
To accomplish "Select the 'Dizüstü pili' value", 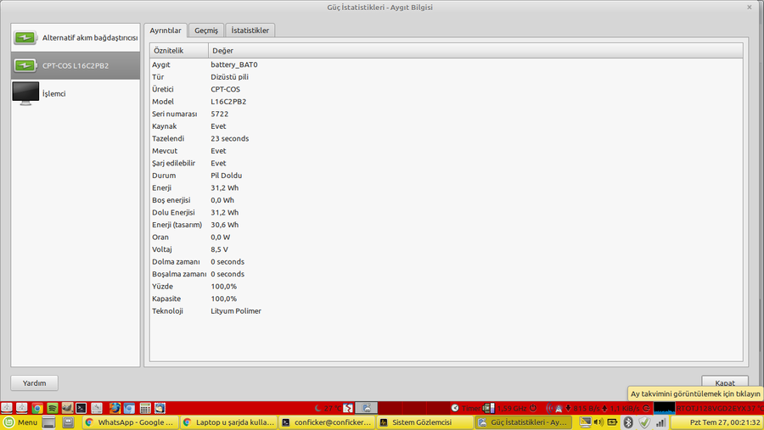I will pyautogui.click(x=229, y=77).
